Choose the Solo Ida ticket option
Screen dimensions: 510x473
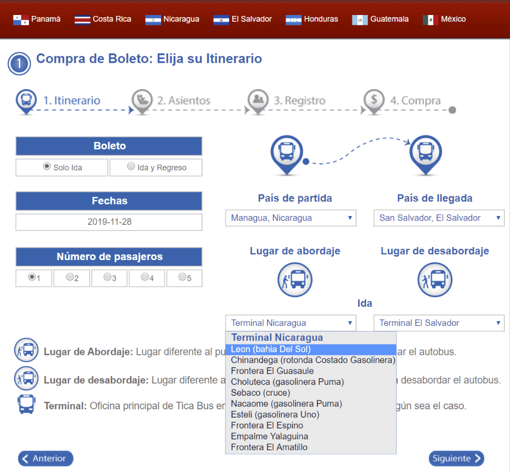(47, 167)
